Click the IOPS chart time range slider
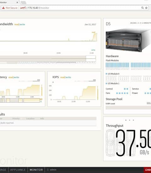The image size is (151, 173). coord(85,81)
